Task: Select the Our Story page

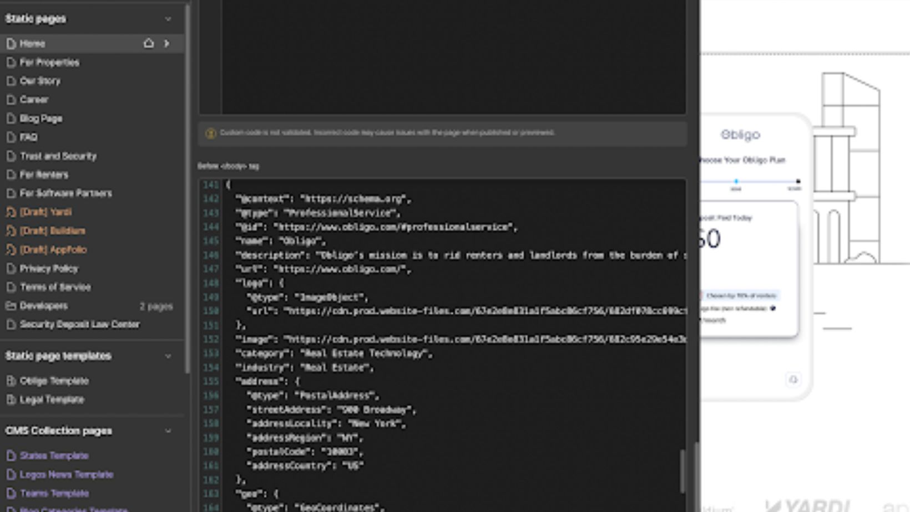Action: pyautogui.click(x=40, y=81)
